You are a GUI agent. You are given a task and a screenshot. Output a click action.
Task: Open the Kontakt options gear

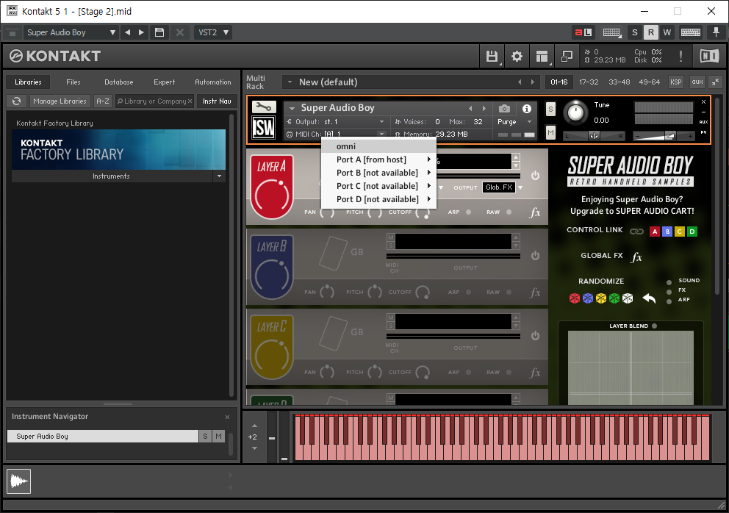(x=517, y=57)
